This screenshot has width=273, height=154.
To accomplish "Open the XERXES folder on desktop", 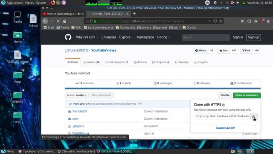I will (x=17, y=98).
